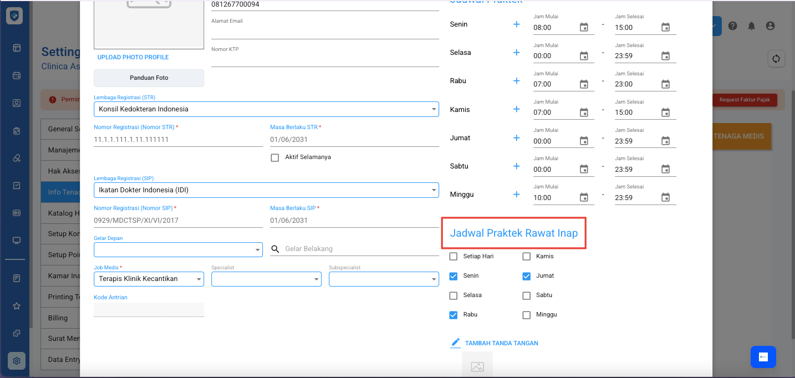The width and height of the screenshot is (795, 378).
Task: Open the Job Medis dropdown
Action: tap(149, 279)
